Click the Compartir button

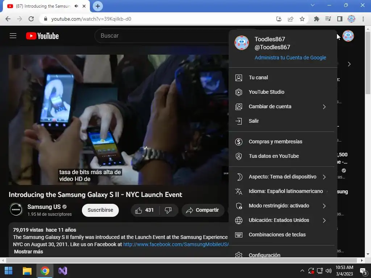pos(203,210)
